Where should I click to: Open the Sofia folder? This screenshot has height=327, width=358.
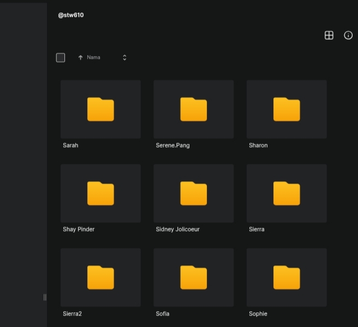coord(194,277)
